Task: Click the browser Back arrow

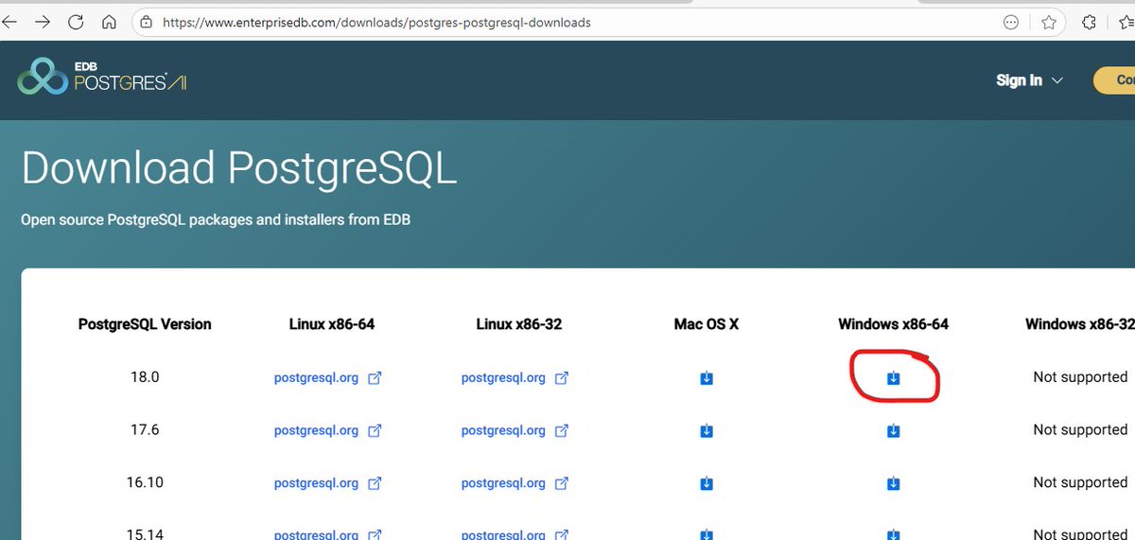Action: coord(9,21)
